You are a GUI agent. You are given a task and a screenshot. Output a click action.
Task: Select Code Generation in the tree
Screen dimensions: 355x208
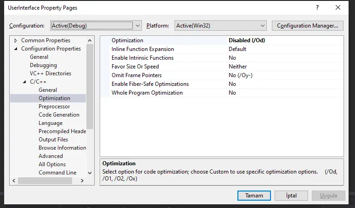pos(59,115)
